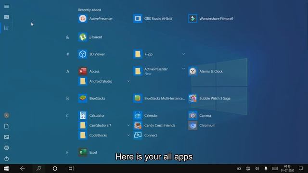The image size is (308, 173).
Task: Open the Calculator app
Action: coord(91,115)
